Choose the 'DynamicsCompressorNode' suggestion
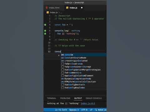Viewport: 150px width, 112px height. [x=83, y=79]
